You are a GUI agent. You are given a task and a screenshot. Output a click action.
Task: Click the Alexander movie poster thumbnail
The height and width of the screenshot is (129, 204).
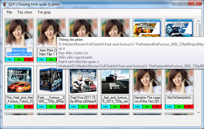pyautogui.click(x=19, y=33)
